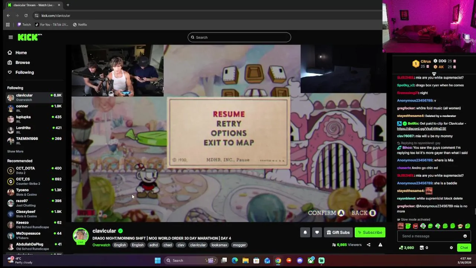
Task: Open Microsoft Edge from the taskbar
Action: [x=235, y=261]
